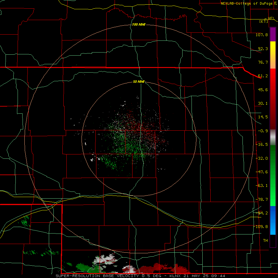
Task: Click the 92.3 value on the velocity scale
Action: coord(263,48)
